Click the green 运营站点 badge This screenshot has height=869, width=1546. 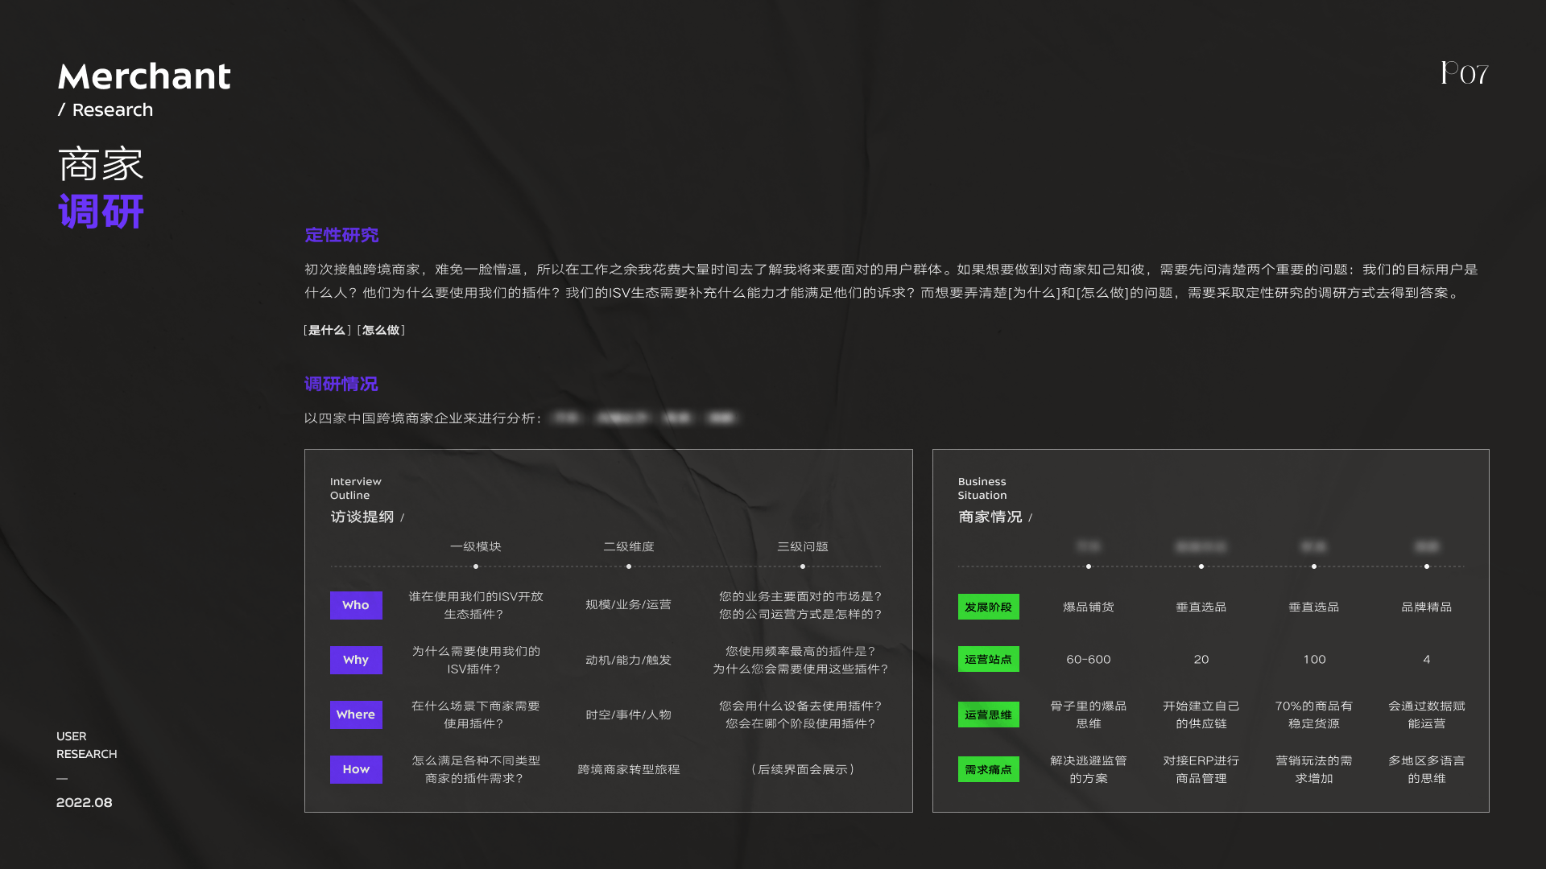click(x=988, y=659)
